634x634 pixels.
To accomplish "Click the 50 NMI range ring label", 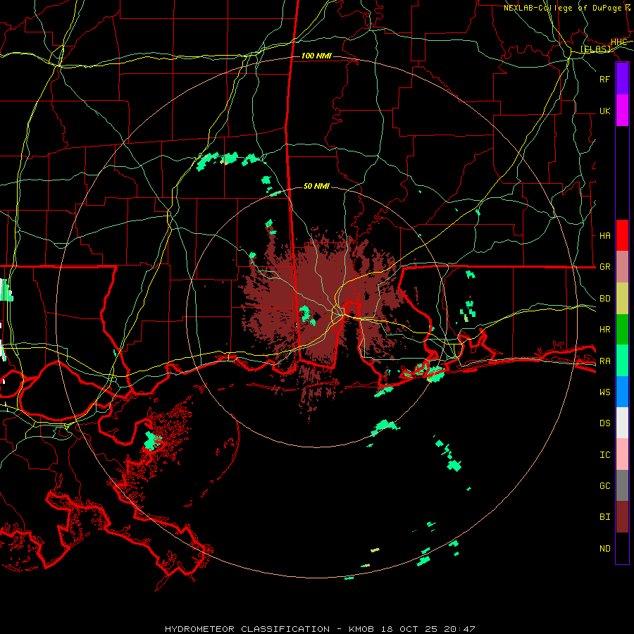I will (x=316, y=186).
